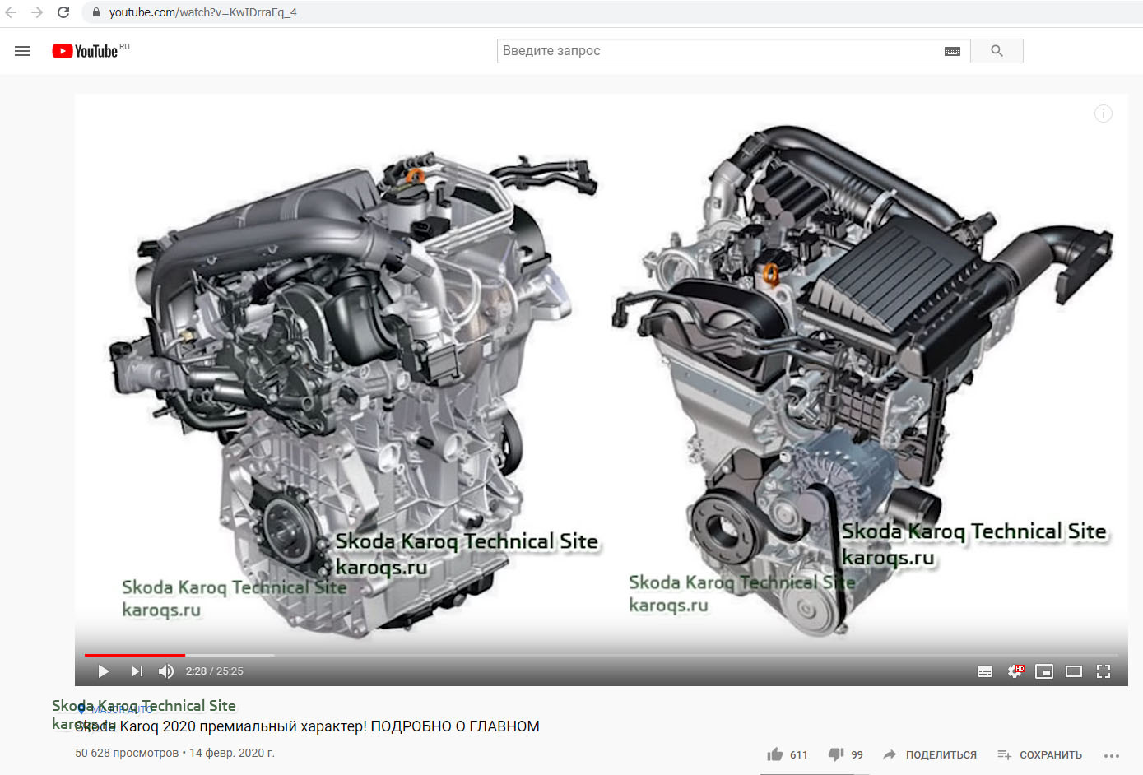Go back with the browser back arrow

11,12
